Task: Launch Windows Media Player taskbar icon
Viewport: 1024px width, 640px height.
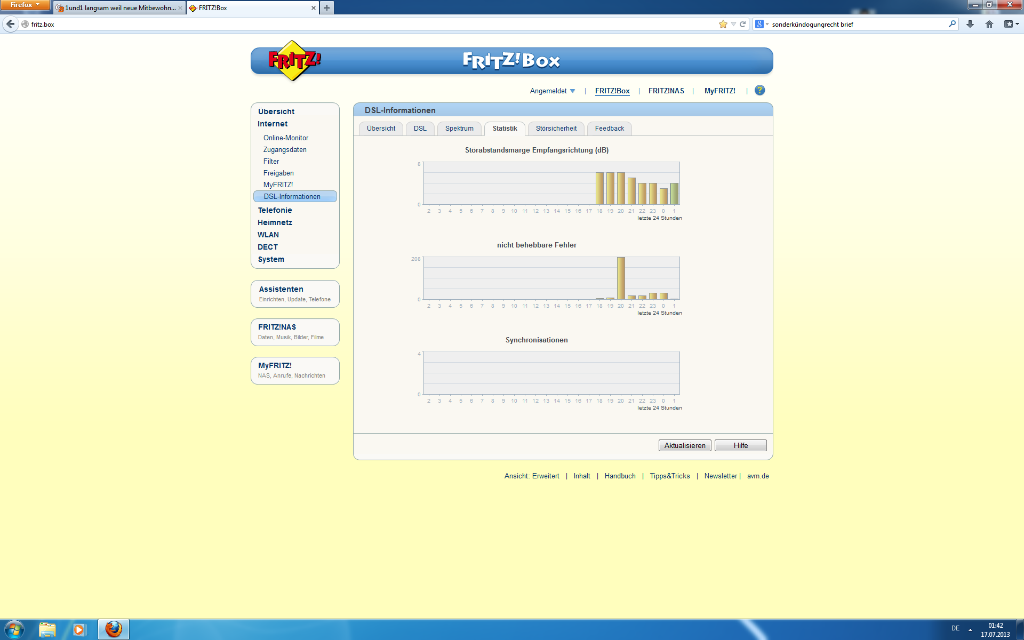Action: pos(79,629)
